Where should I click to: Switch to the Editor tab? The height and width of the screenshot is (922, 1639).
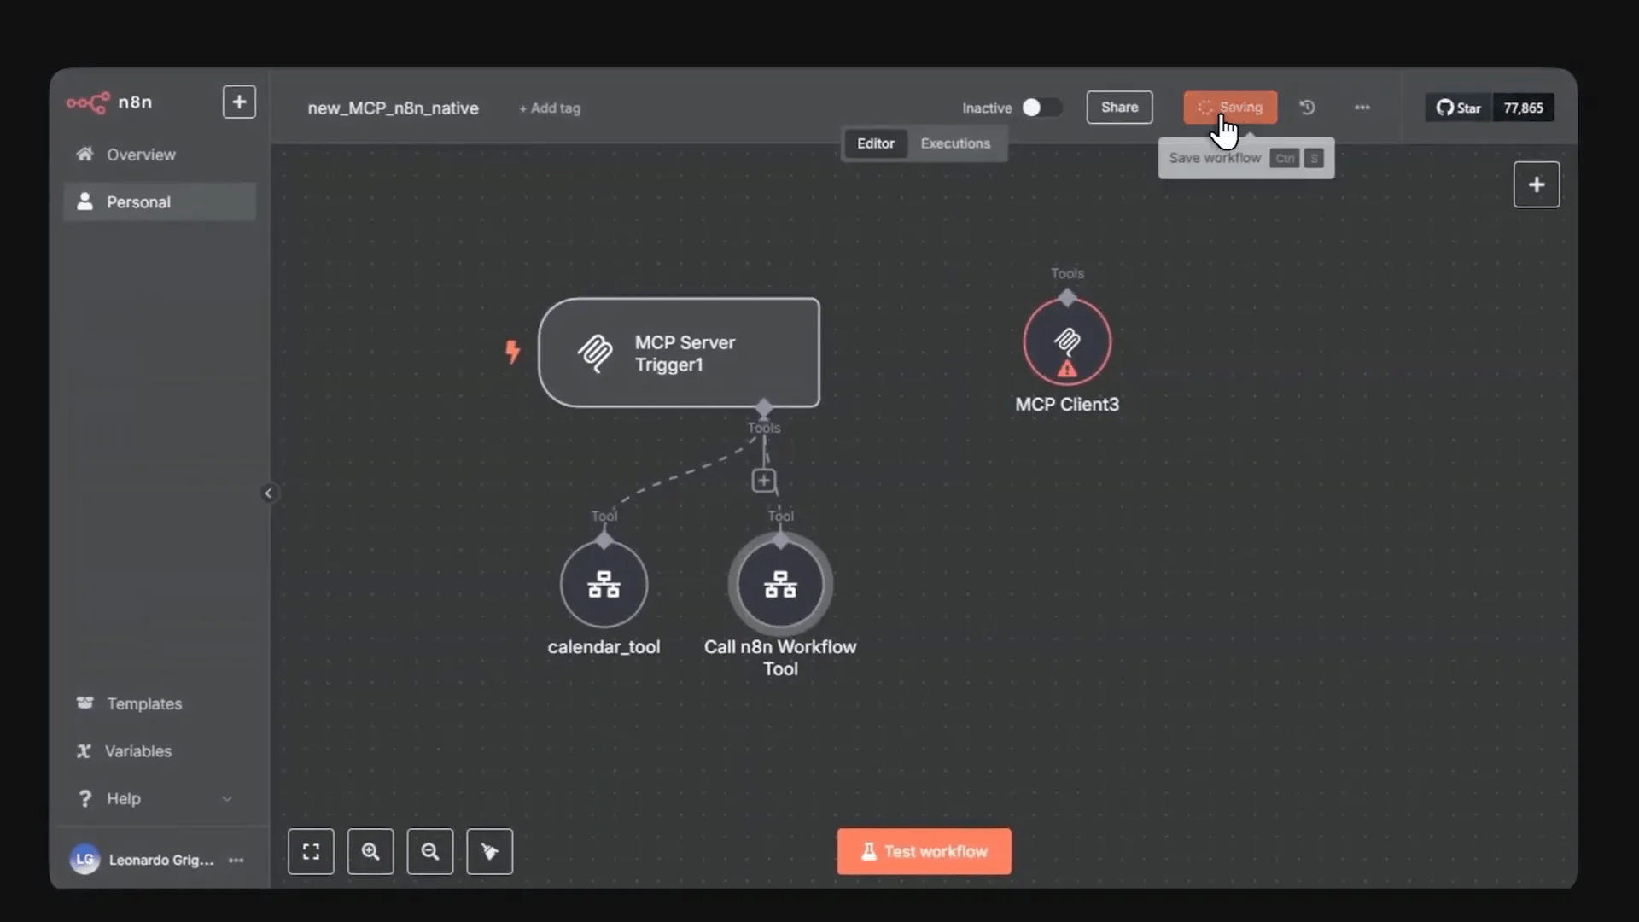click(876, 143)
